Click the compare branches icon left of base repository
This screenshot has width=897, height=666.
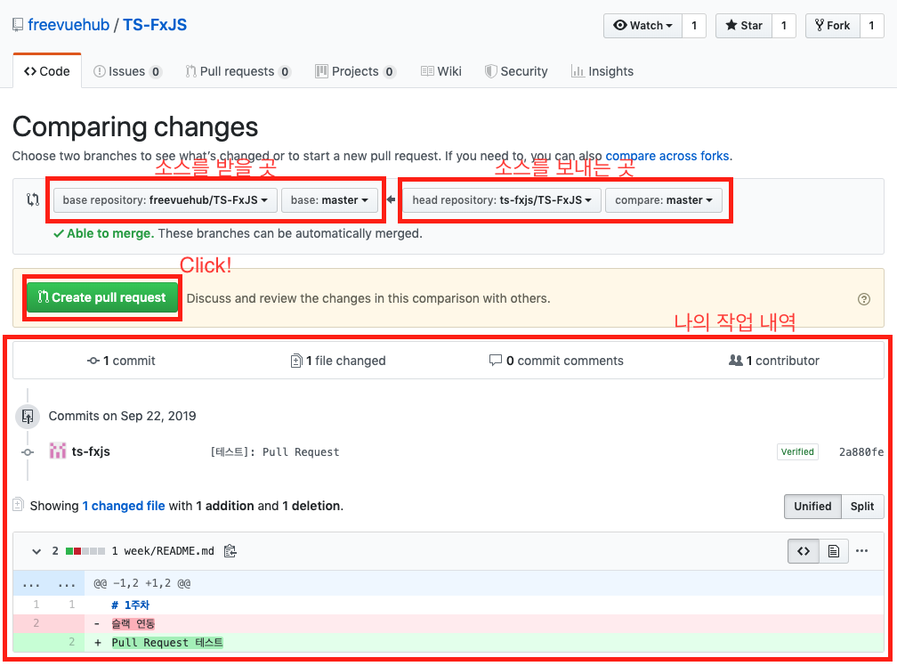coord(33,199)
